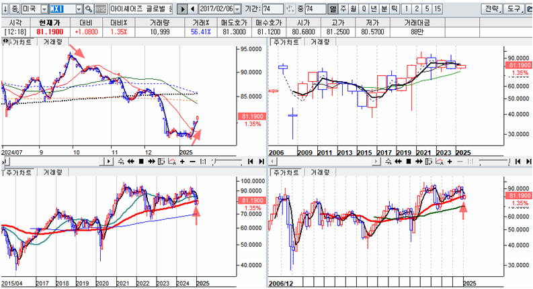Viewport: 533px width, 289px height.
Task: Click the play forward arrow beside date
Action: 182,9
